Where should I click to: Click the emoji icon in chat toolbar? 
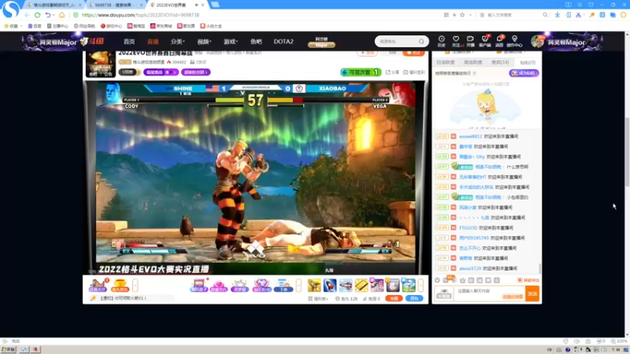(x=438, y=280)
